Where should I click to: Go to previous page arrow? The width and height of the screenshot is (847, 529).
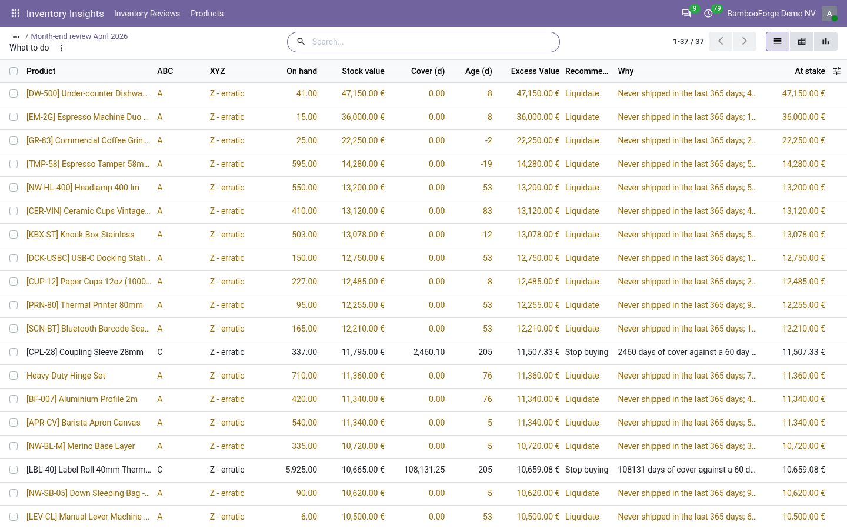click(x=721, y=41)
